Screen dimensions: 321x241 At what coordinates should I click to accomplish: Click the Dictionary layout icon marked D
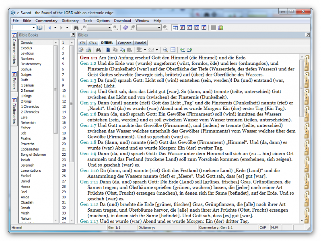197,28
